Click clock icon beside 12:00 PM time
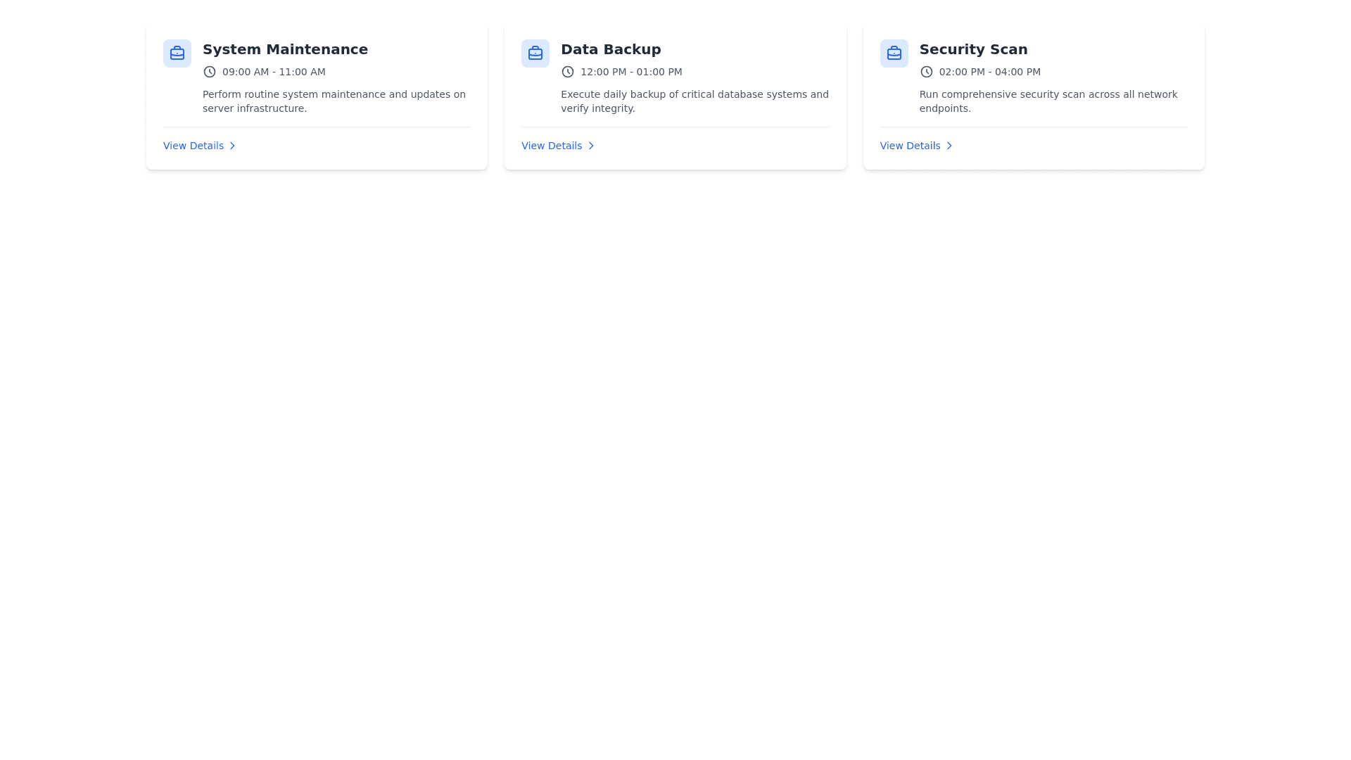1351x760 pixels. [x=567, y=72]
